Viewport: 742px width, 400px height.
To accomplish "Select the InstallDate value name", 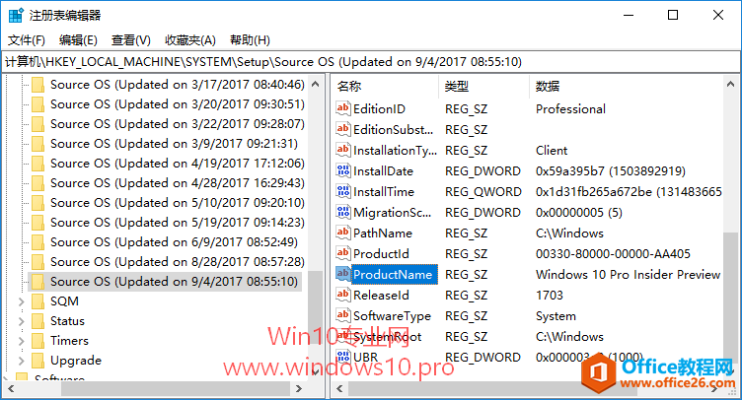I will 383,171.
